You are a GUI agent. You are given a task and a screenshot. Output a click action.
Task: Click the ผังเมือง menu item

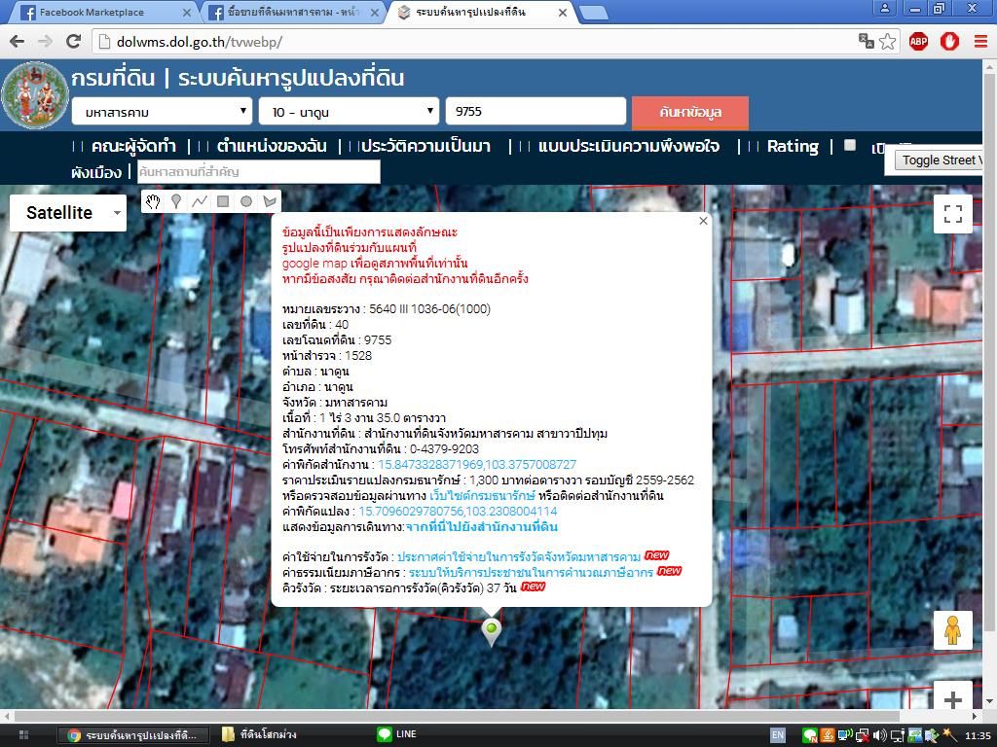click(96, 172)
